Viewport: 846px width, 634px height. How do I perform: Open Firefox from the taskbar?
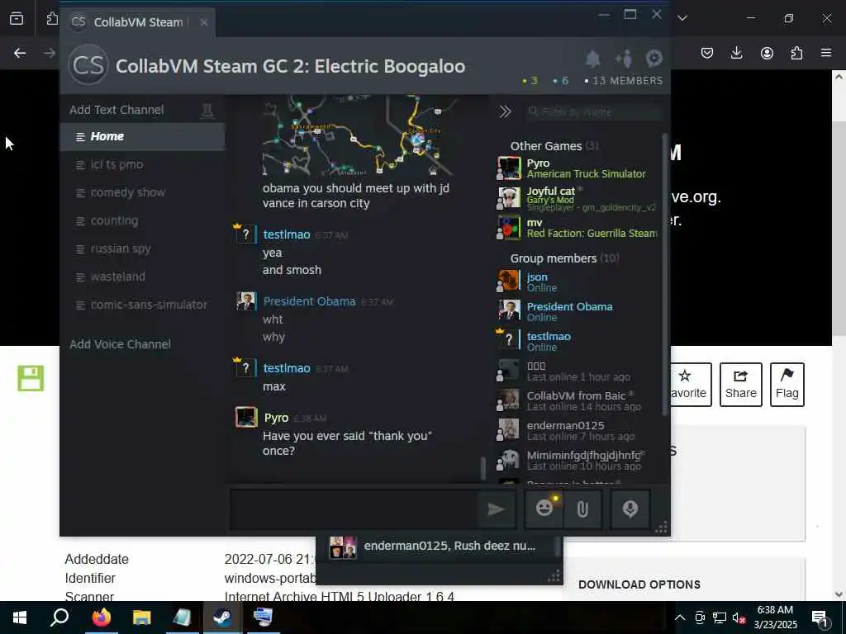point(101,617)
